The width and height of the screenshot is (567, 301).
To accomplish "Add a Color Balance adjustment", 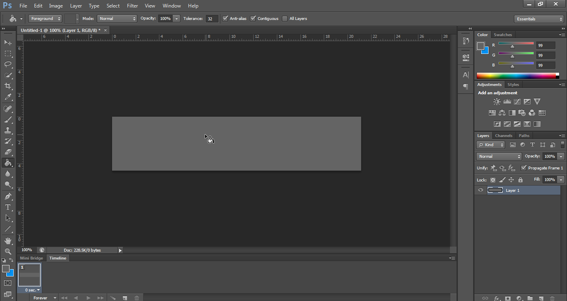I will (502, 113).
